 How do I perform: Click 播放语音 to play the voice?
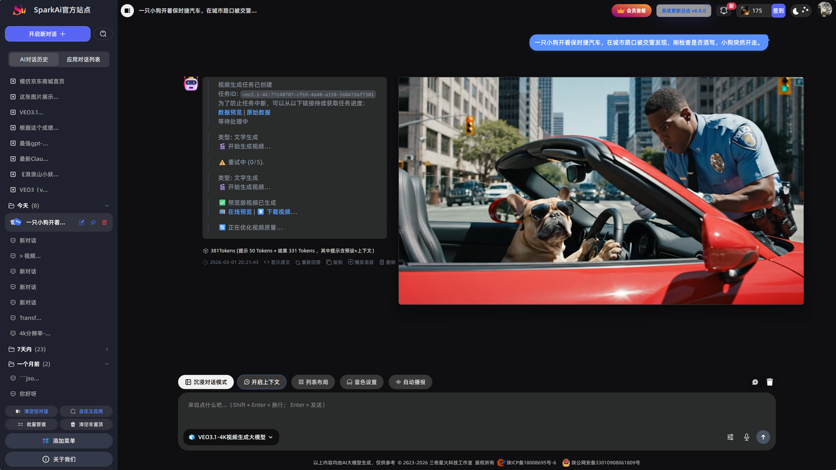pos(361,262)
